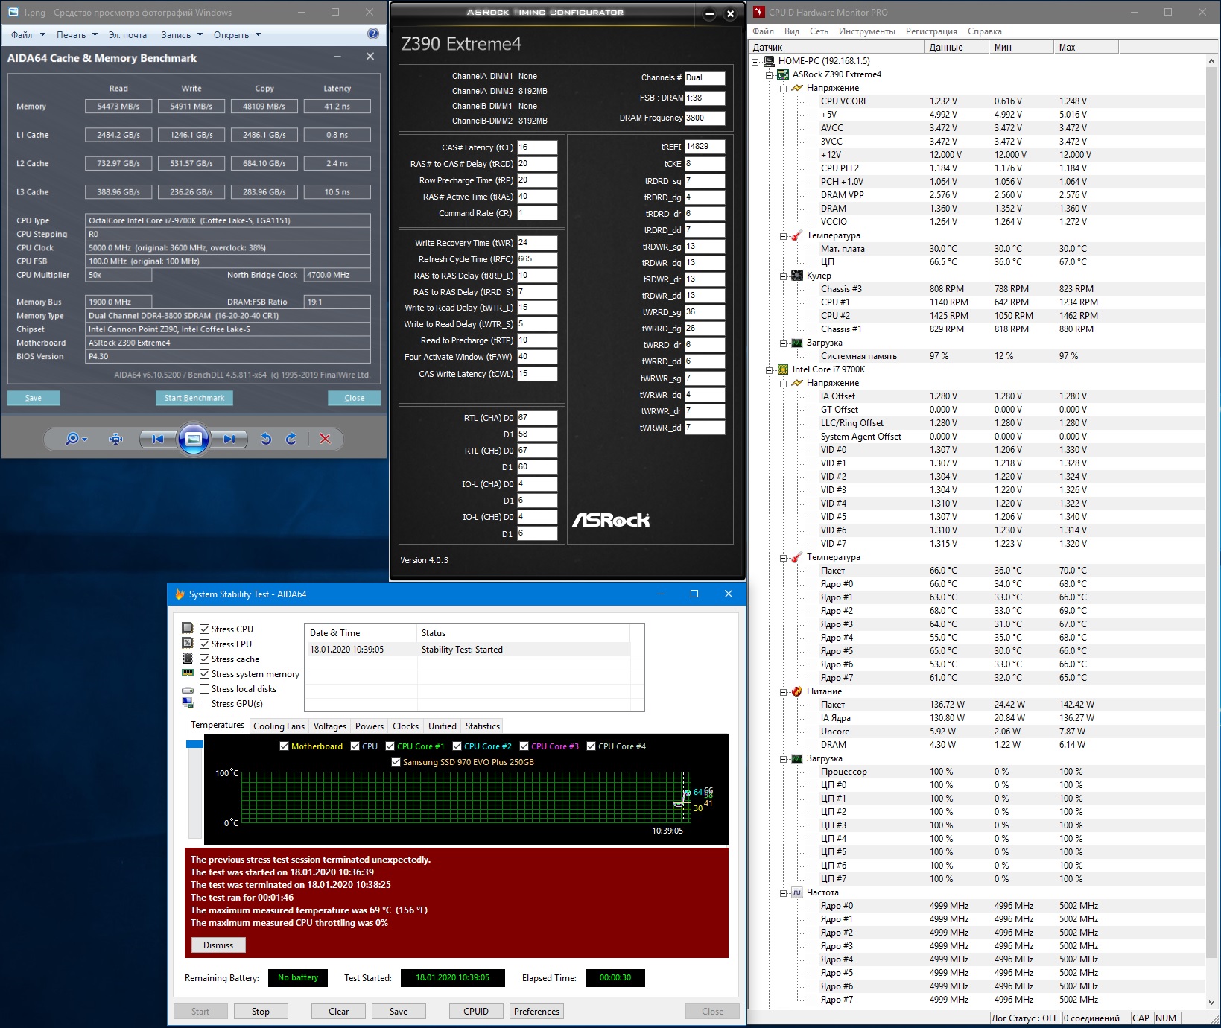Uncheck the Stress CPU option
This screenshot has width=1221, height=1028.
pos(204,629)
